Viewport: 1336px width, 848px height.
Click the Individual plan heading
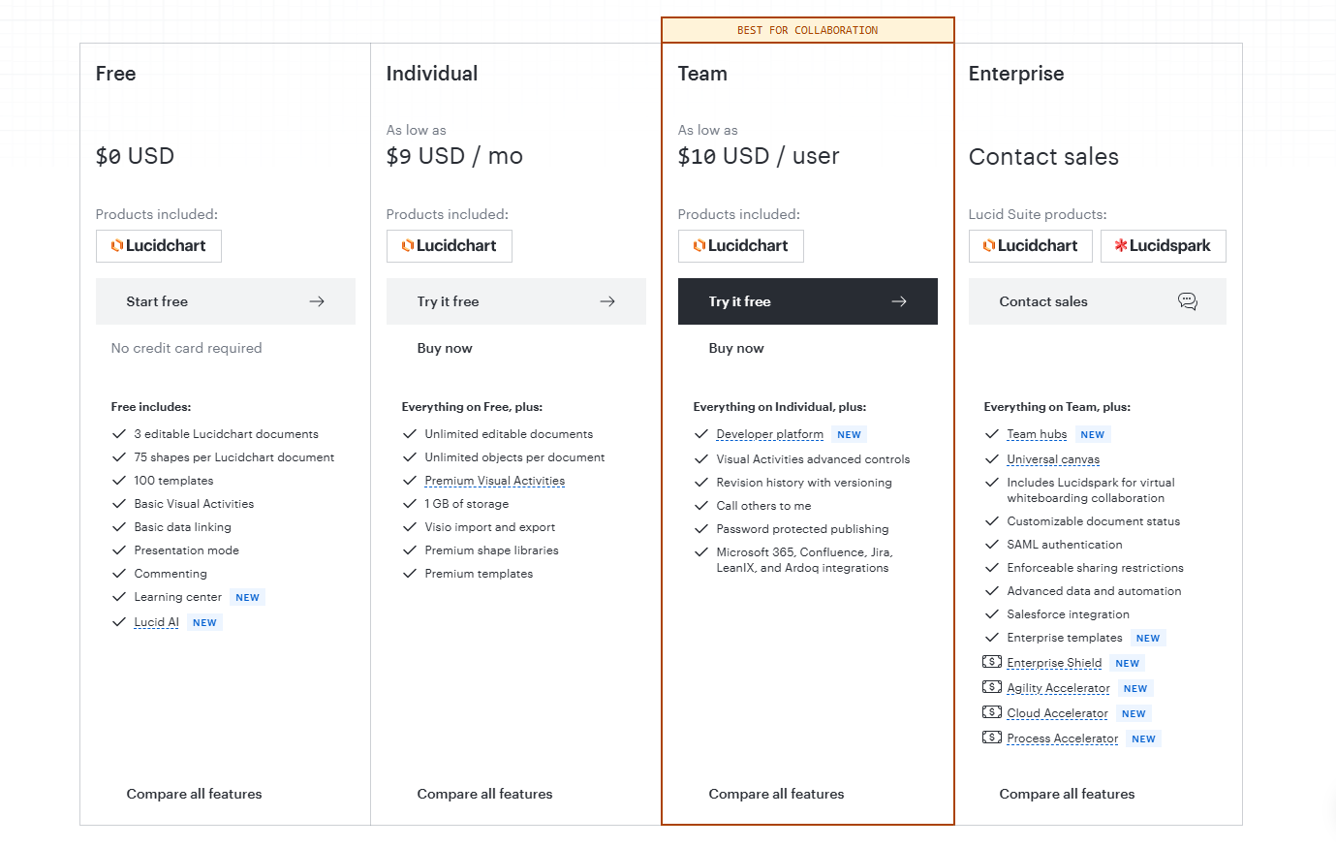click(x=432, y=74)
